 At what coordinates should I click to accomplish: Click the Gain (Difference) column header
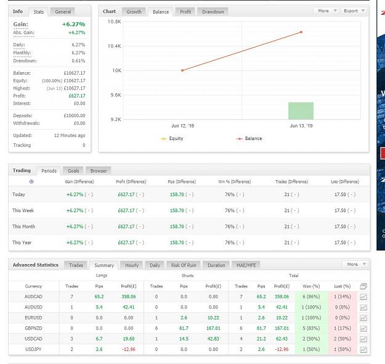(x=79, y=181)
